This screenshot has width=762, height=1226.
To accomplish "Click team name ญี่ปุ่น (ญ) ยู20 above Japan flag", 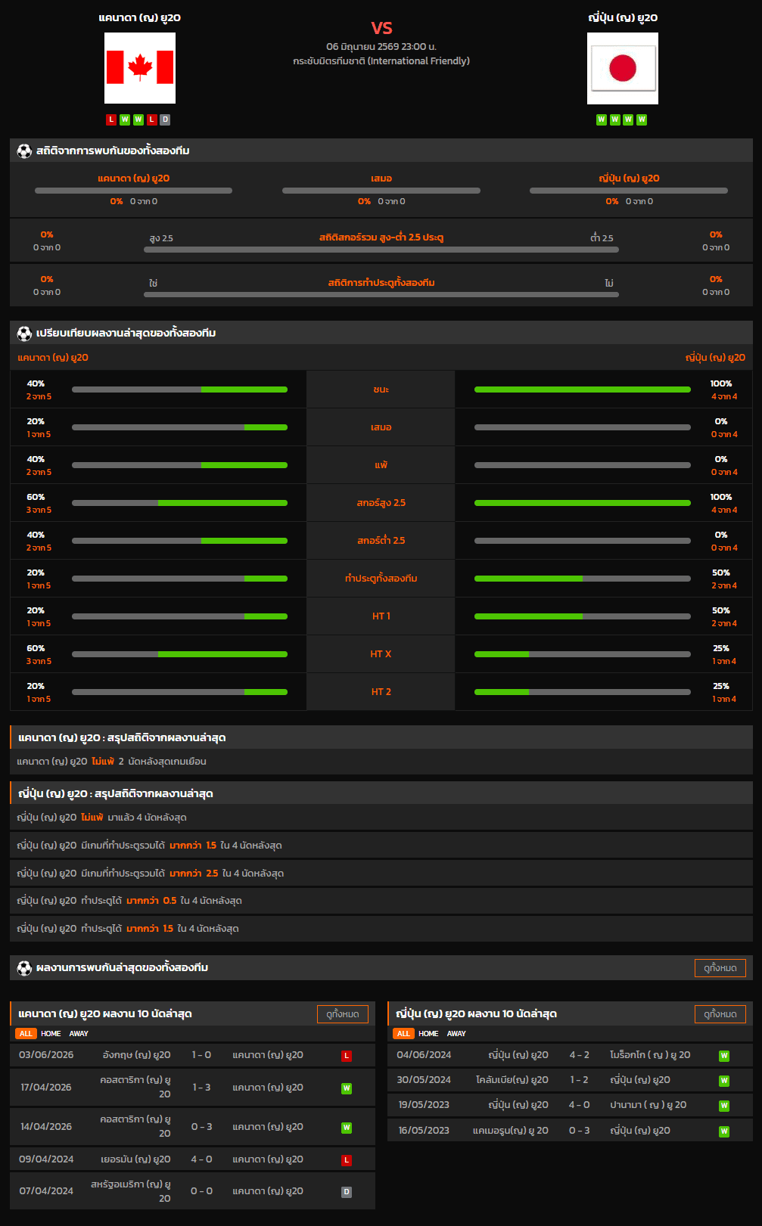I will coord(623,17).
